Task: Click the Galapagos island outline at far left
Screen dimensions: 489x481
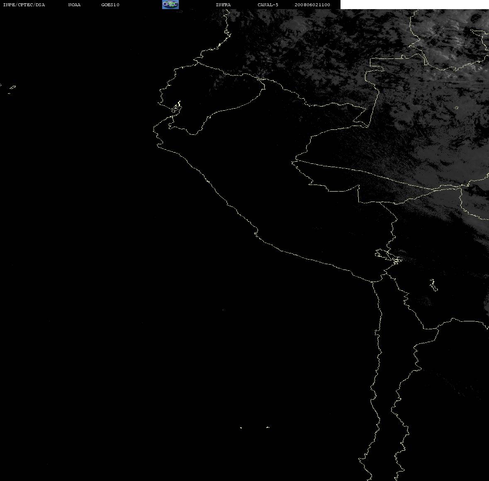Action: pyautogui.click(x=12, y=88)
